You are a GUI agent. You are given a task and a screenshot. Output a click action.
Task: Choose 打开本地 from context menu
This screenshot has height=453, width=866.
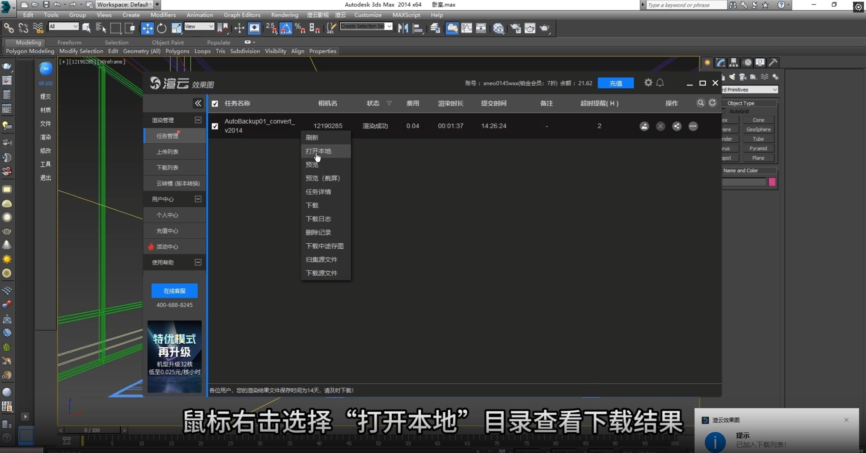click(318, 151)
